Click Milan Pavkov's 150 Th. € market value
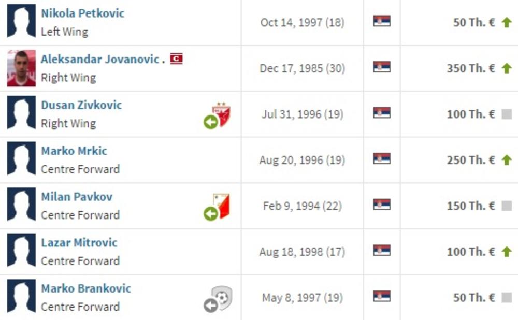This screenshot has width=518, height=320. [x=470, y=206]
